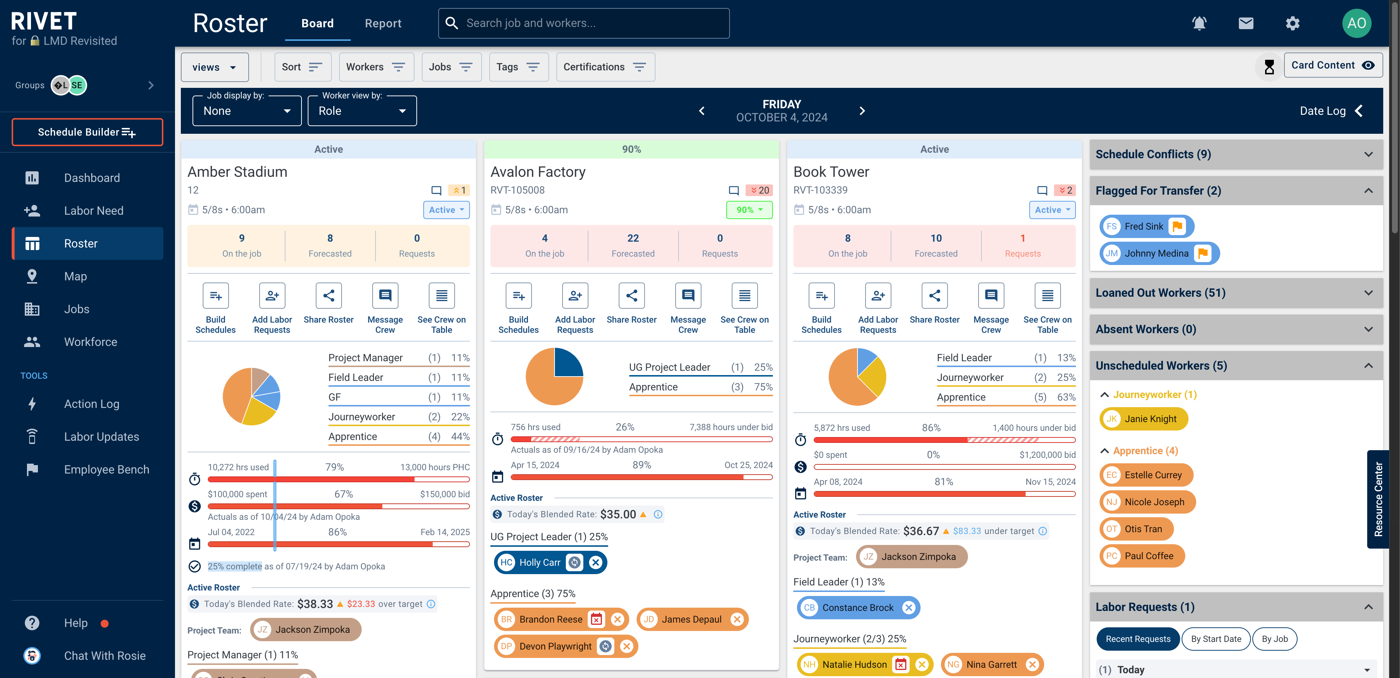
Task: Open Amber Stadium Active status dropdown
Action: 446,210
